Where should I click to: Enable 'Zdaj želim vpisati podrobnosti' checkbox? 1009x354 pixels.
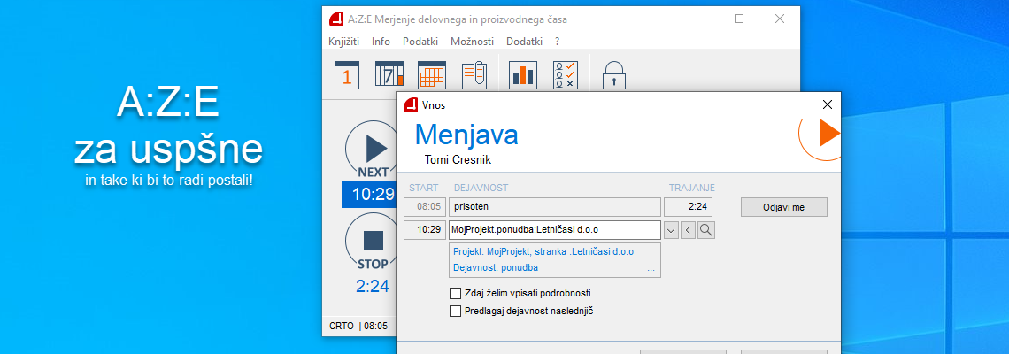pos(456,294)
